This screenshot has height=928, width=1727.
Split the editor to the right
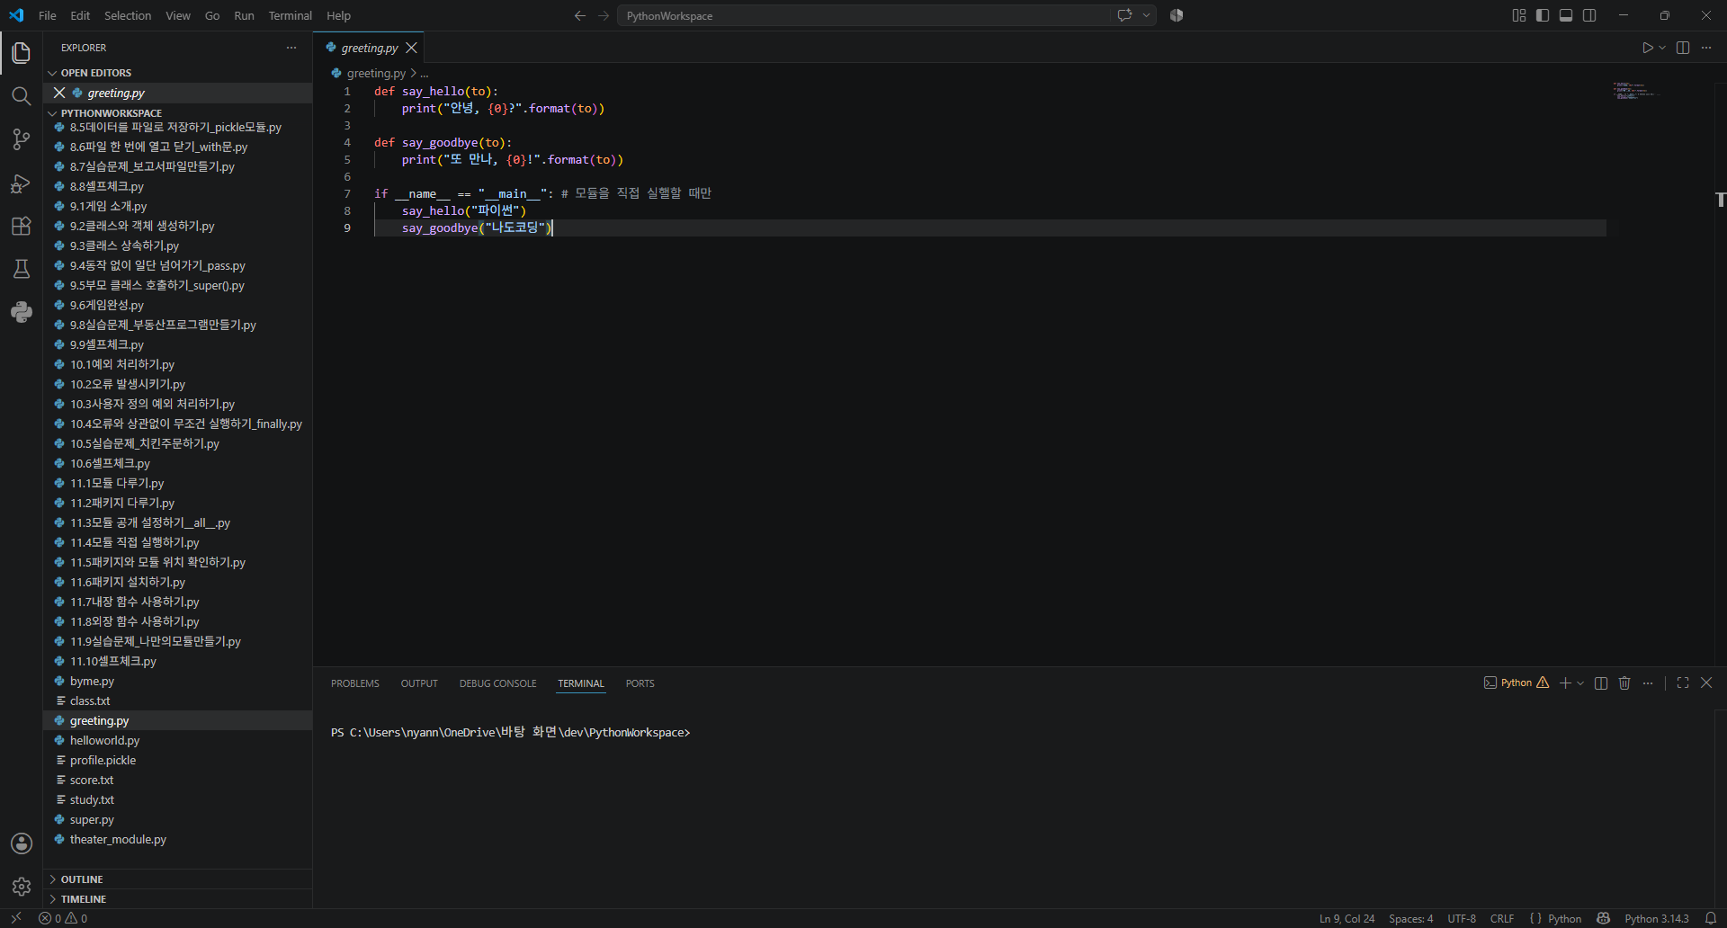click(1683, 48)
